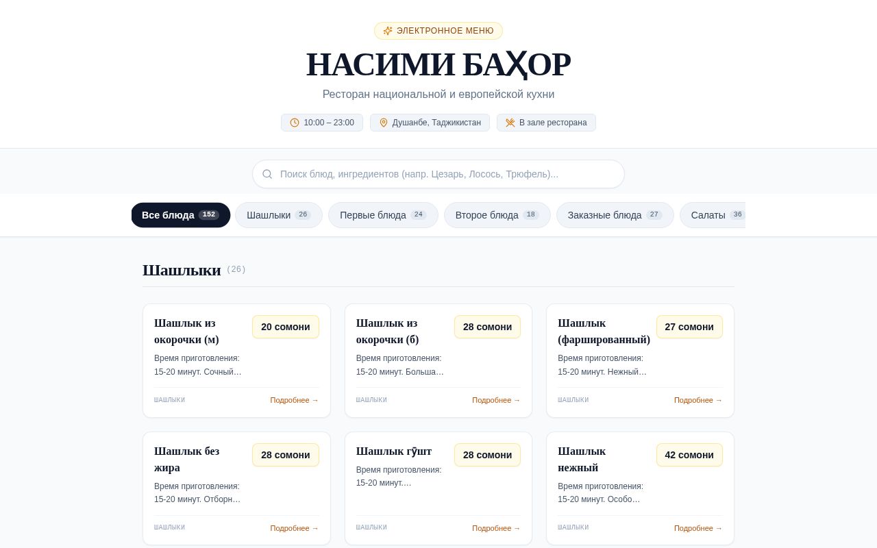This screenshot has width=877, height=548.
Task: Click the description text ending Сочный…
Action: coord(198,365)
